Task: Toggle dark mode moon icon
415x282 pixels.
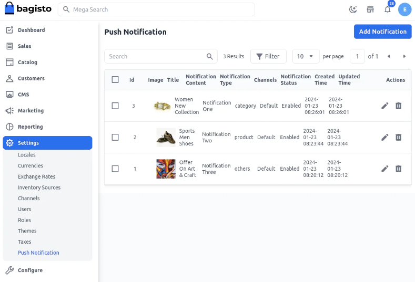Action: 353,9
